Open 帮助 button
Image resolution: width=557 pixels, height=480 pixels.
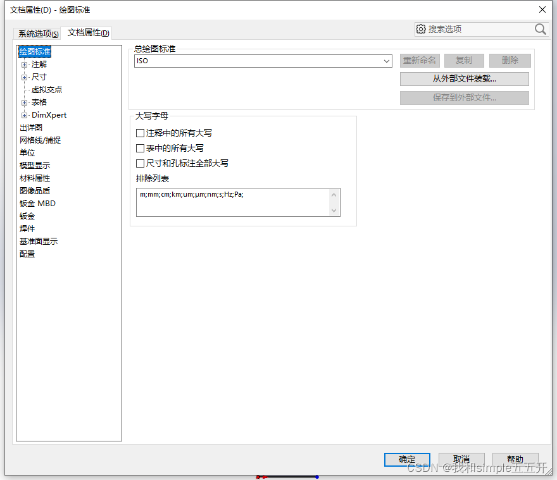(515, 459)
